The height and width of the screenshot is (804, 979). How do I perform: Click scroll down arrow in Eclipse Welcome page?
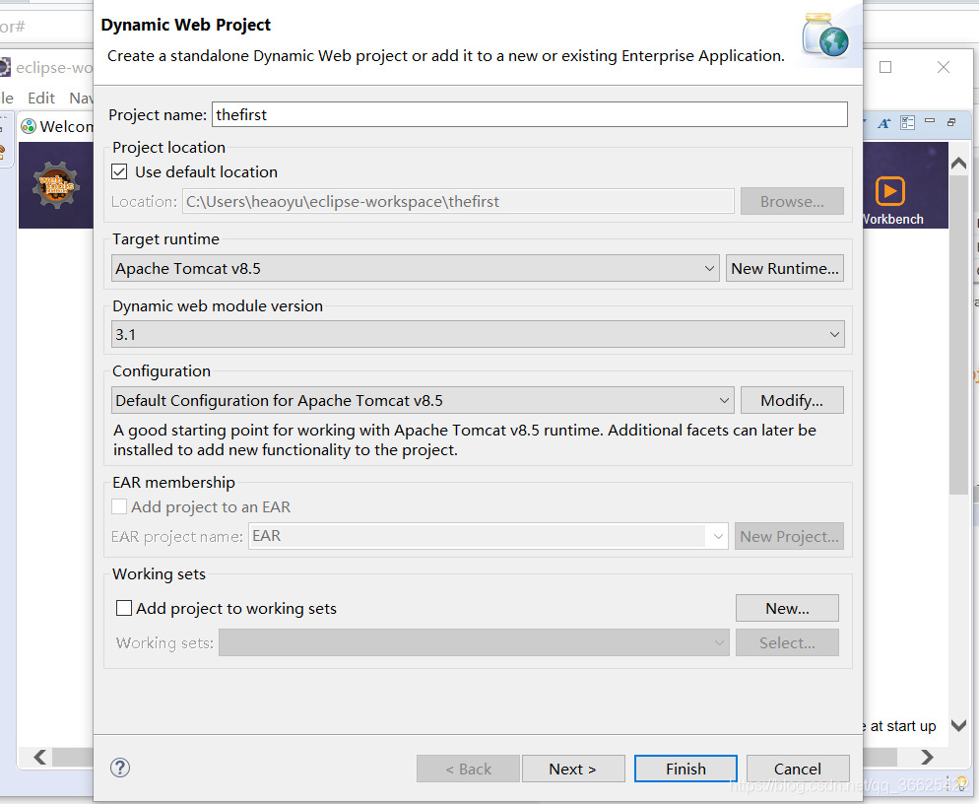(x=958, y=725)
